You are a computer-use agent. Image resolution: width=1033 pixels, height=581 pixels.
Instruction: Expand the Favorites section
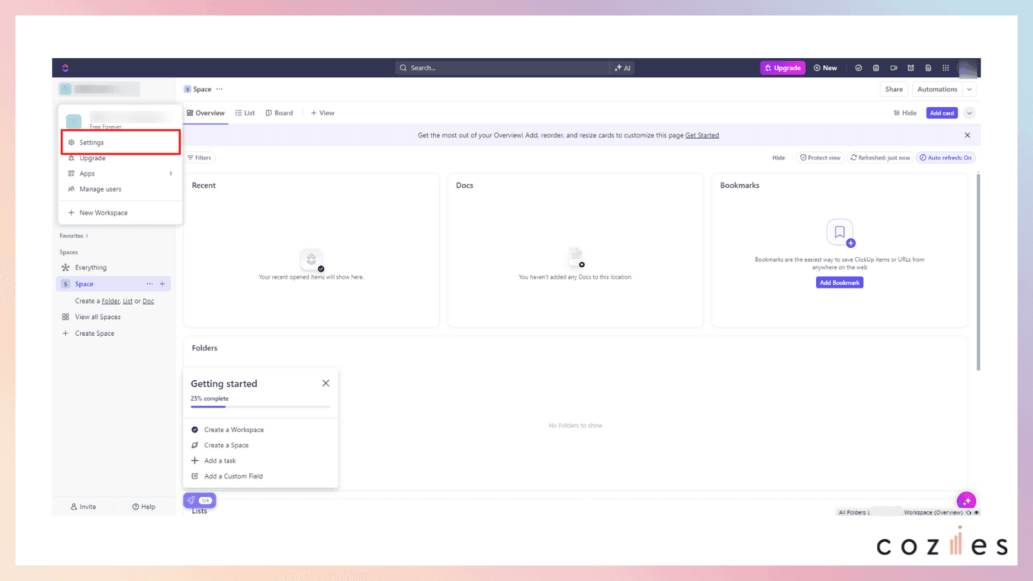pyautogui.click(x=74, y=236)
